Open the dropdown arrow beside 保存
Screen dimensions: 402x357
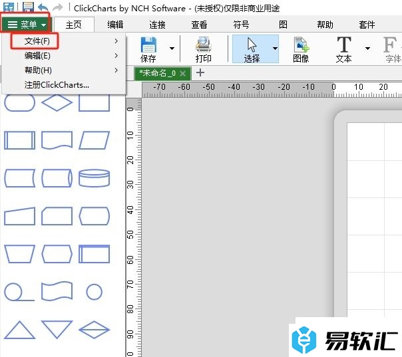point(172,49)
